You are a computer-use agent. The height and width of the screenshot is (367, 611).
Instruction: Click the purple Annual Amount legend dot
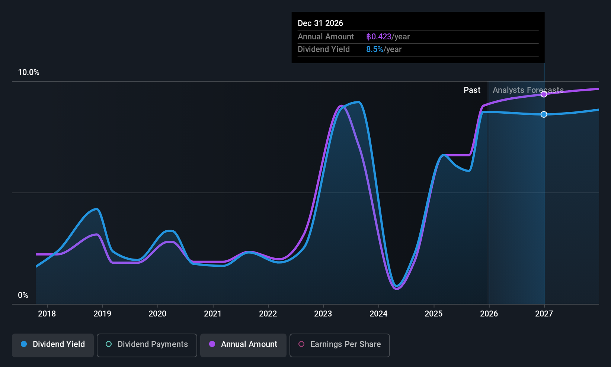(x=212, y=344)
